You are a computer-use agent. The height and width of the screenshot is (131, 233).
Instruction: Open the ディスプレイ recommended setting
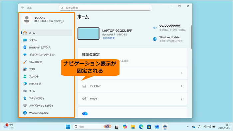click(x=132, y=86)
